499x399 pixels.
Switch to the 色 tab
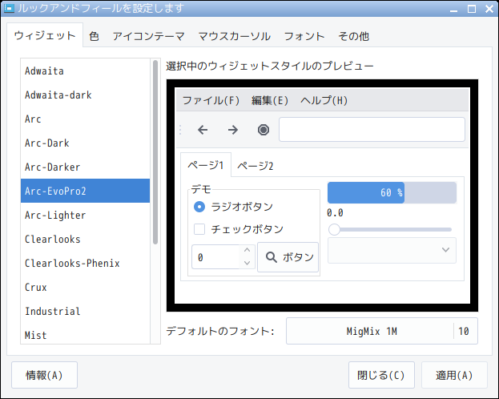pos(94,36)
